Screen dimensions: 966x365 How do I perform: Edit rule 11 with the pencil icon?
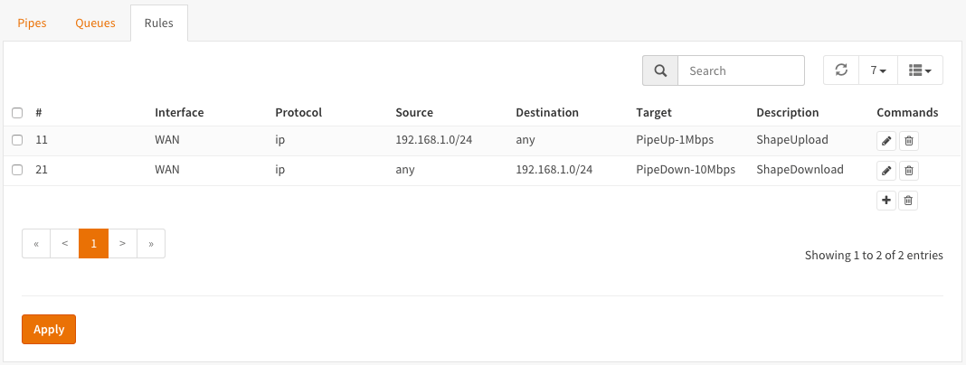(x=887, y=141)
